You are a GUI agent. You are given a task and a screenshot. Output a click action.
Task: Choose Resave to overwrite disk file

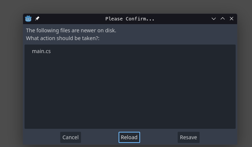(188, 137)
